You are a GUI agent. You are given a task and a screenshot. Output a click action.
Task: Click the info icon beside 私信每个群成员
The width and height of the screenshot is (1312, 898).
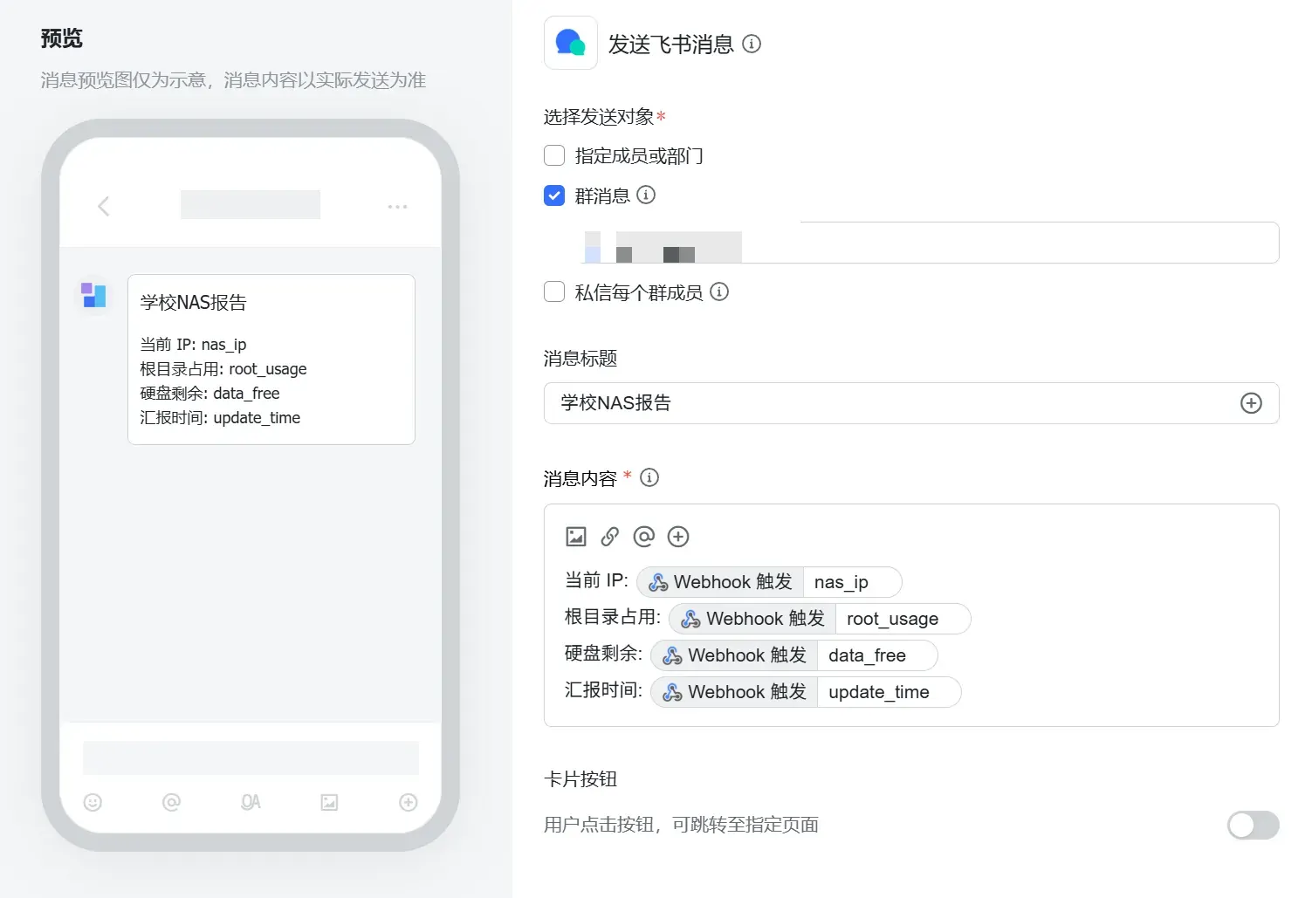pyautogui.click(x=719, y=291)
